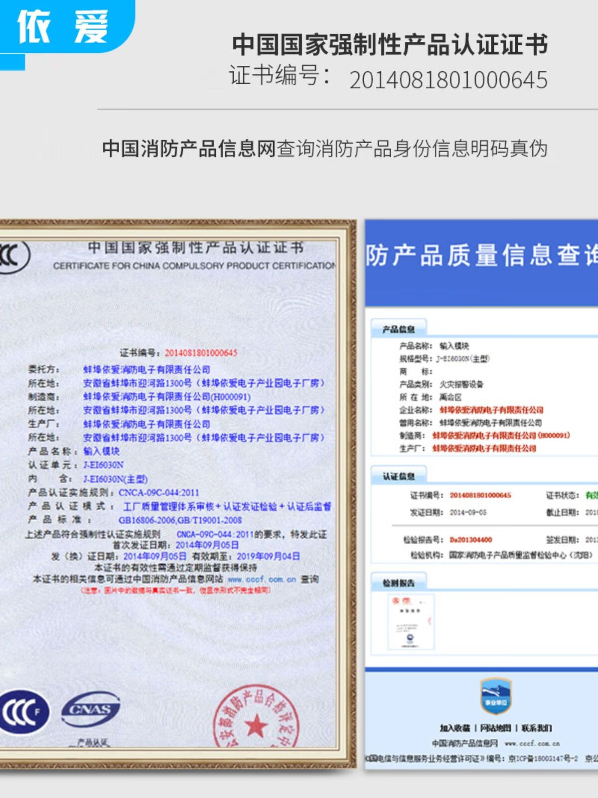Click the red certificate number in 认证信息

(480, 495)
